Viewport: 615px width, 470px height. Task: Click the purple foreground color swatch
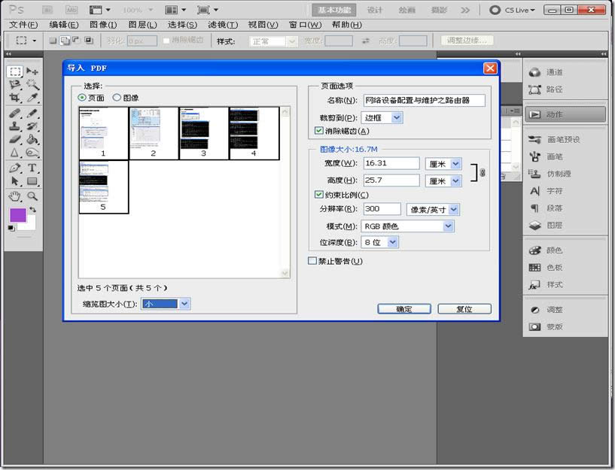17,216
